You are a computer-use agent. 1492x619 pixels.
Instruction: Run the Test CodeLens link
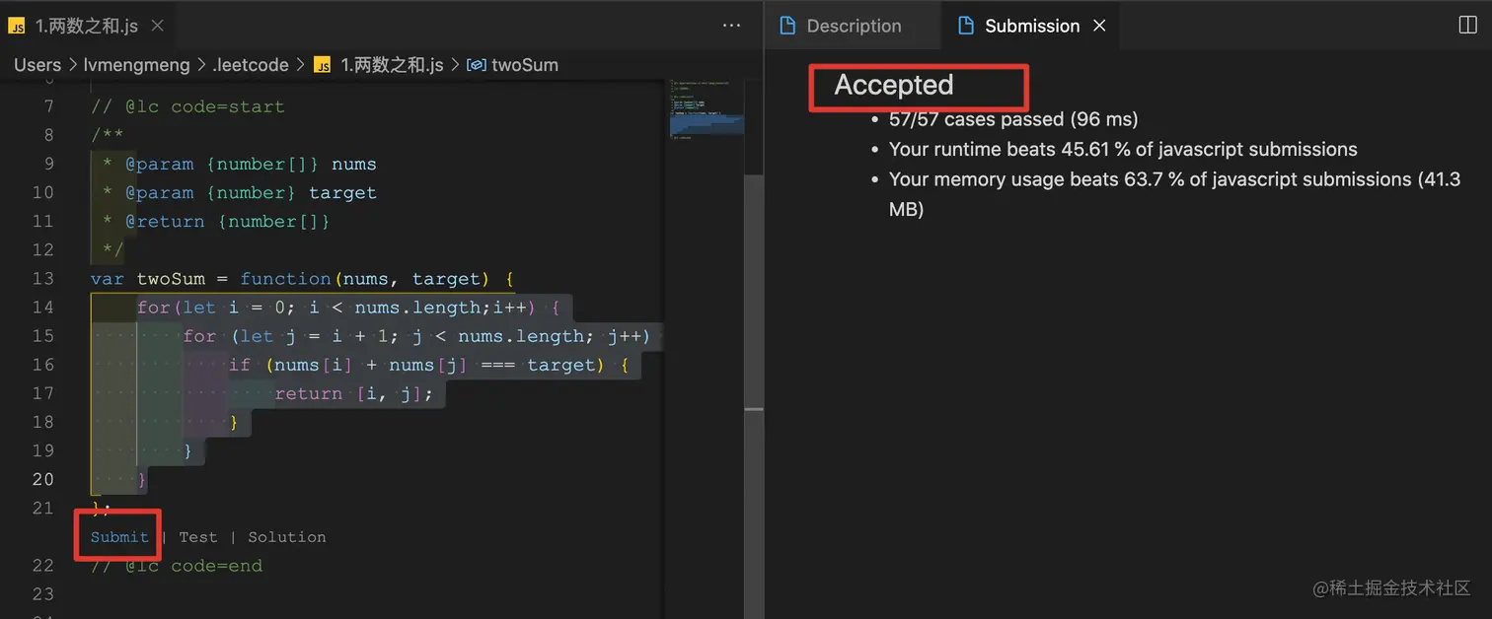[197, 537]
